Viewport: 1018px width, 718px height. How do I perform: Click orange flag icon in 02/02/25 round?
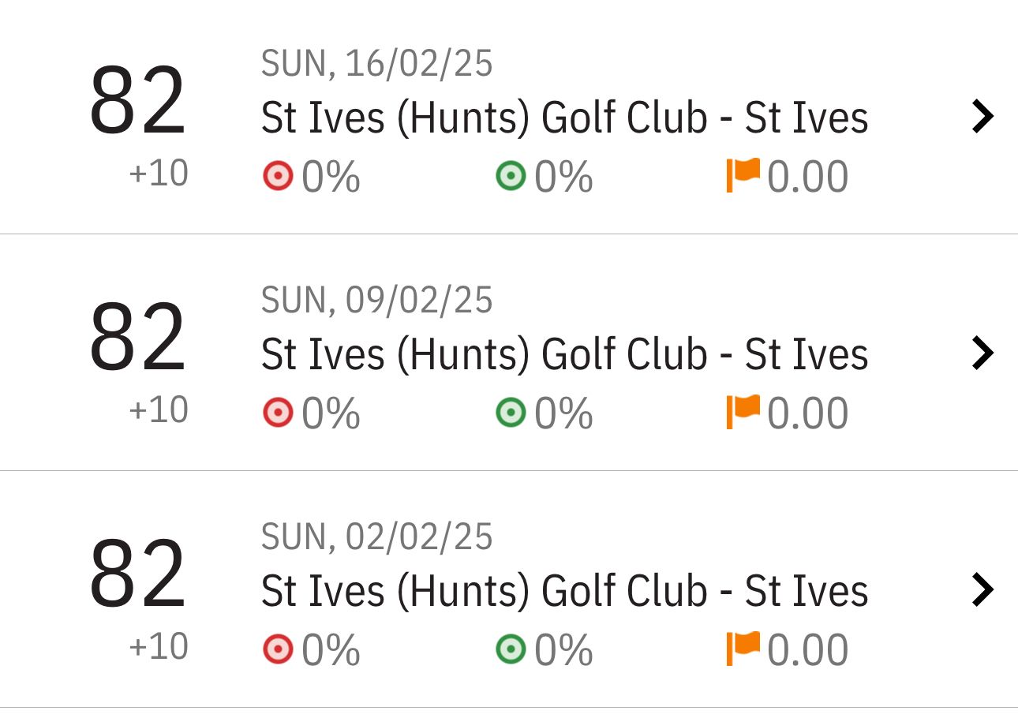(743, 649)
